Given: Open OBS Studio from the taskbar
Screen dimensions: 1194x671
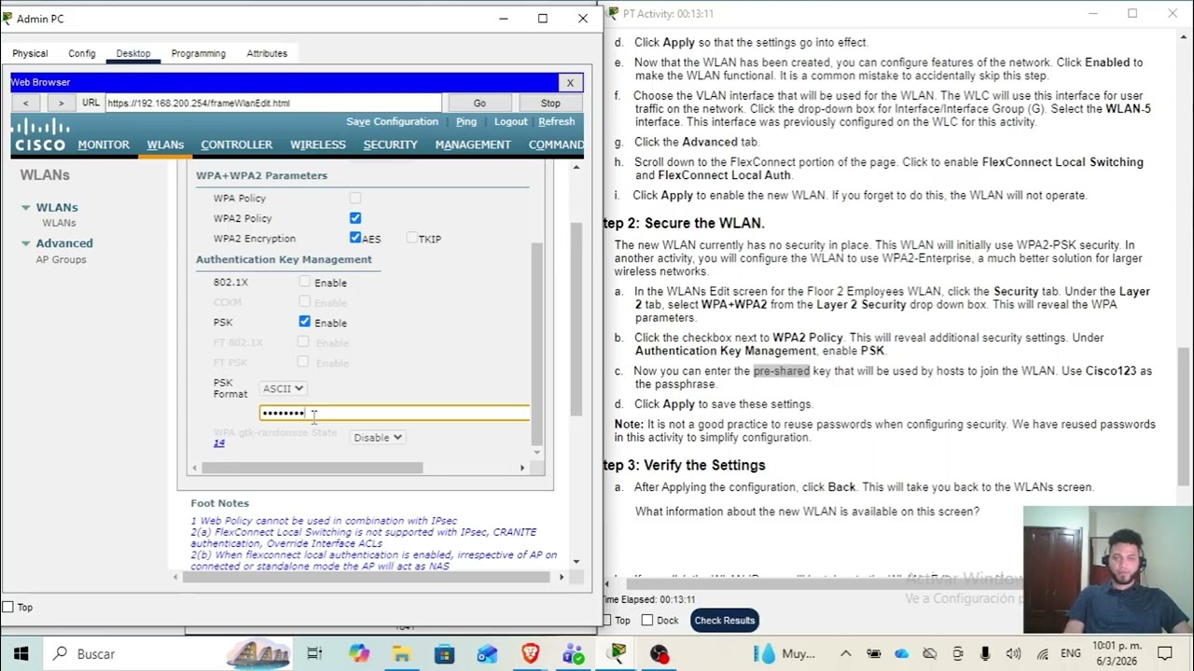Looking at the screenshot, I should 659,653.
